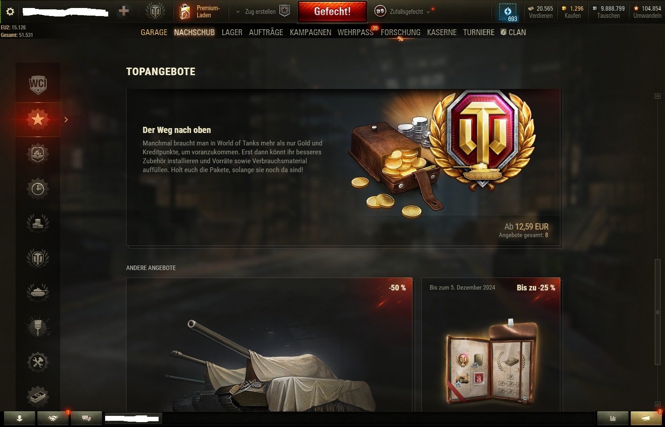The width and height of the screenshot is (665, 427).
Task: Select the WCI sidebar category icon
Action: coord(38,85)
